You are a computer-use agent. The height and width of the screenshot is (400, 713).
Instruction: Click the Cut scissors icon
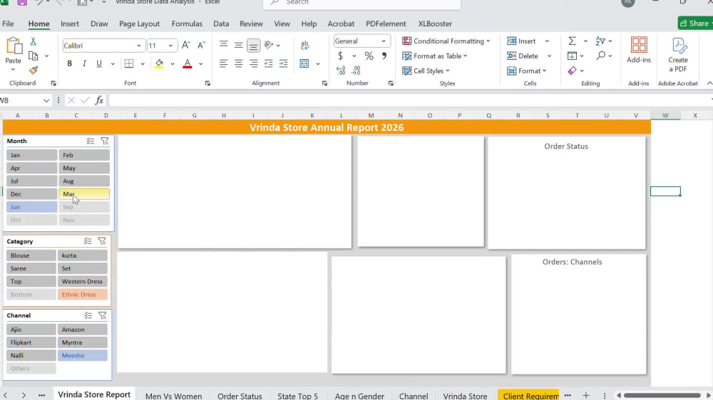click(x=34, y=41)
